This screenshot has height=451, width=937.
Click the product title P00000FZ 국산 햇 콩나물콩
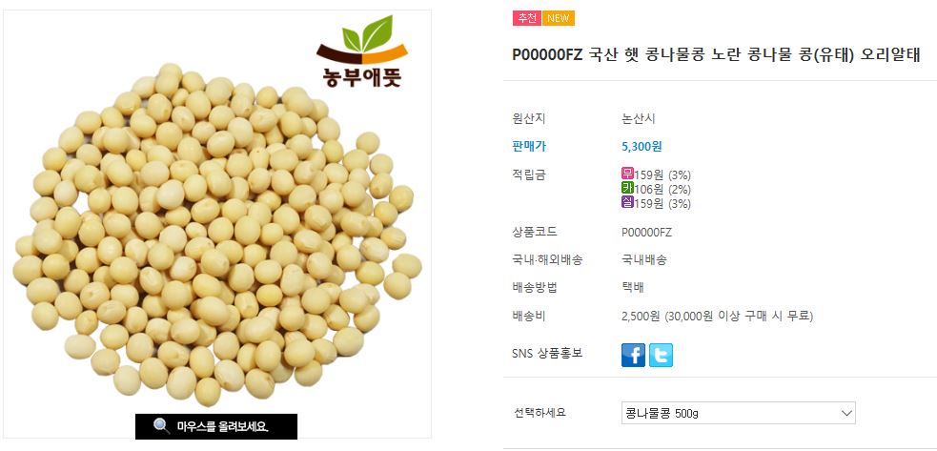pos(717,55)
